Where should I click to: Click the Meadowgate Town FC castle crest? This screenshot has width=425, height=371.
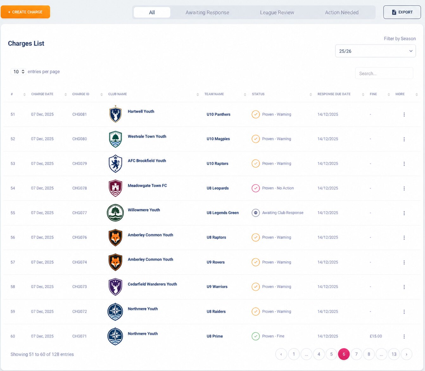tap(115, 188)
